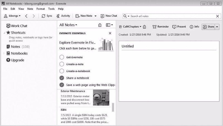
Task: Go forward with the right arrow
Action: [x=34, y=16]
